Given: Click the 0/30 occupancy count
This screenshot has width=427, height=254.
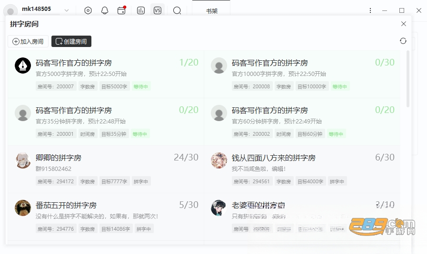Looking at the screenshot, I should coord(385,63).
